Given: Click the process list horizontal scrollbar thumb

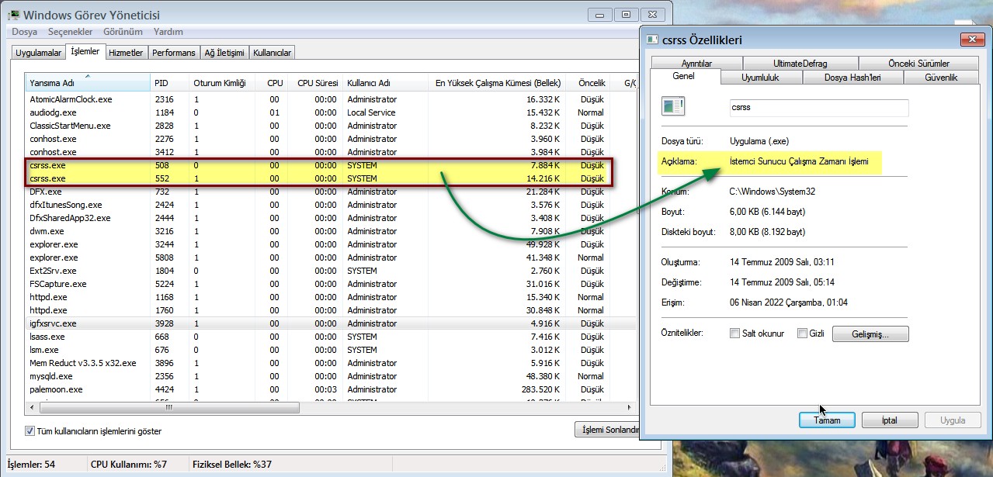Looking at the screenshot, I should (168, 407).
